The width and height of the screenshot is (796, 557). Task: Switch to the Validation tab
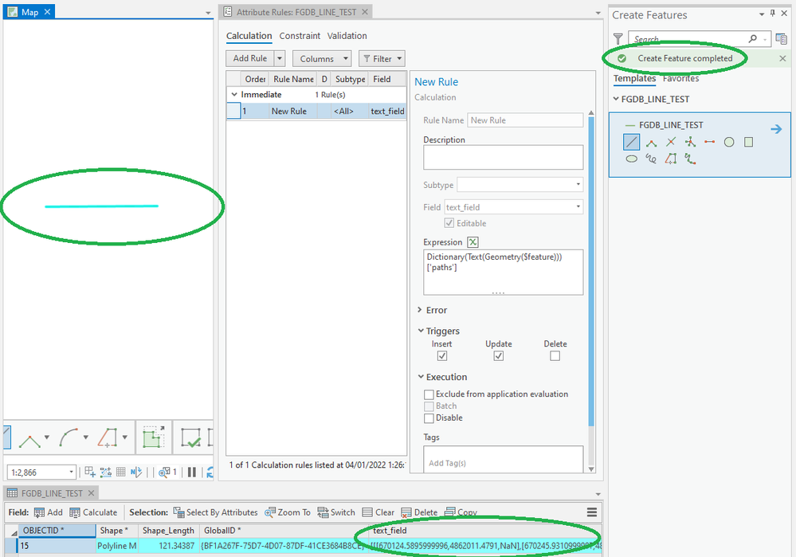tap(347, 36)
